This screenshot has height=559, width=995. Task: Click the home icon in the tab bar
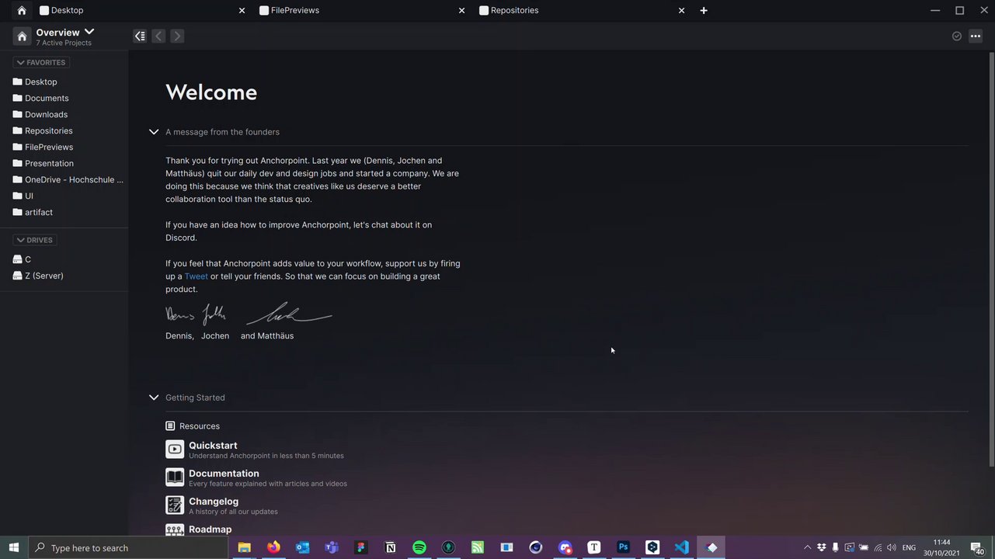pos(22,10)
